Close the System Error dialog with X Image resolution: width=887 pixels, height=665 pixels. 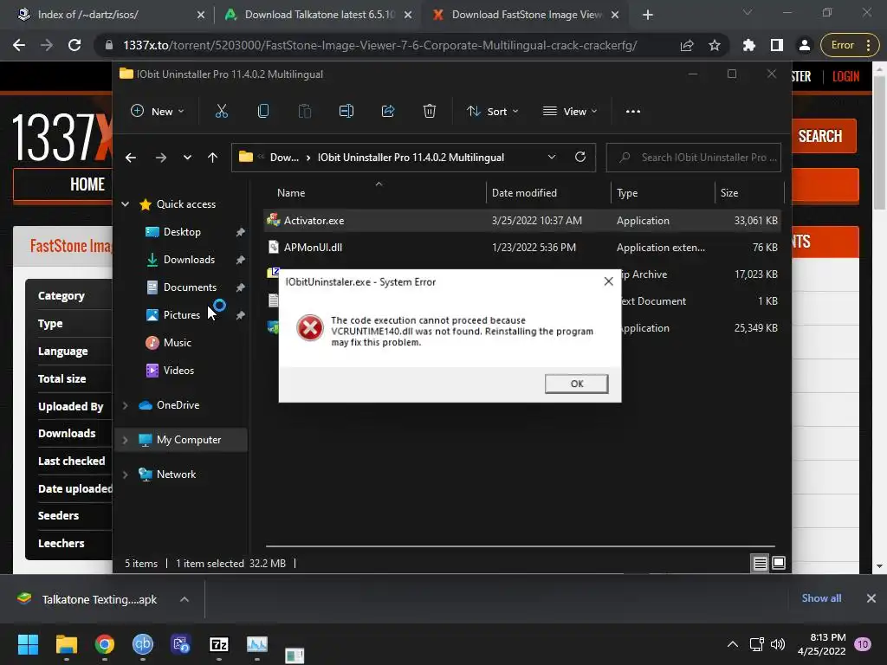pyautogui.click(x=608, y=281)
